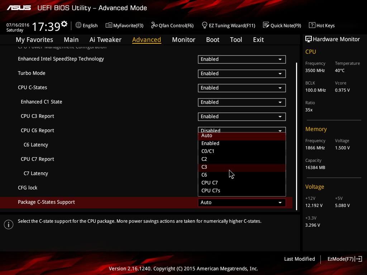Screen dimensions: 367x275
Task: Click the EzMode exit arrow icon
Action: click(x=358, y=259)
